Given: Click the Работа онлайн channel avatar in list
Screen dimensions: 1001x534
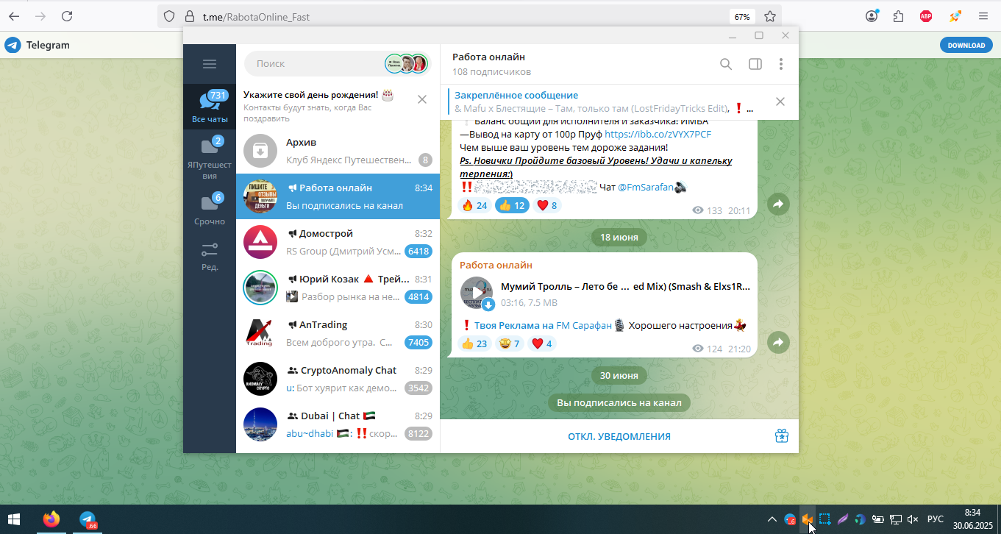Looking at the screenshot, I should tap(260, 196).
